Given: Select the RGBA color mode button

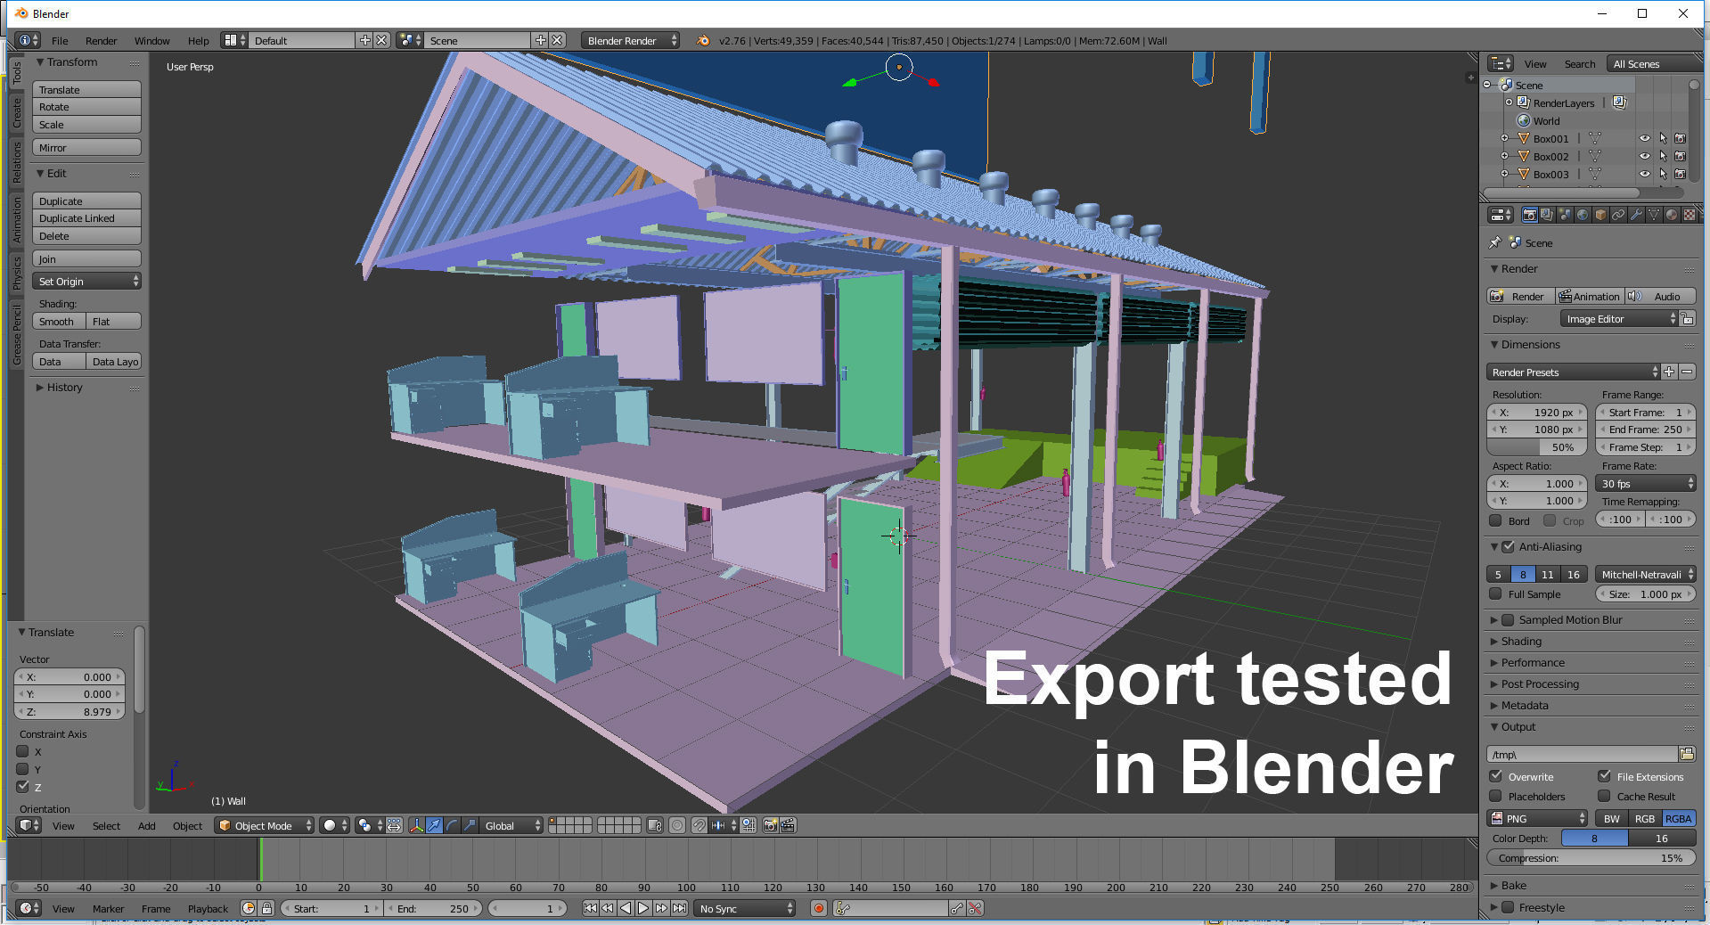Looking at the screenshot, I should (1678, 818).
